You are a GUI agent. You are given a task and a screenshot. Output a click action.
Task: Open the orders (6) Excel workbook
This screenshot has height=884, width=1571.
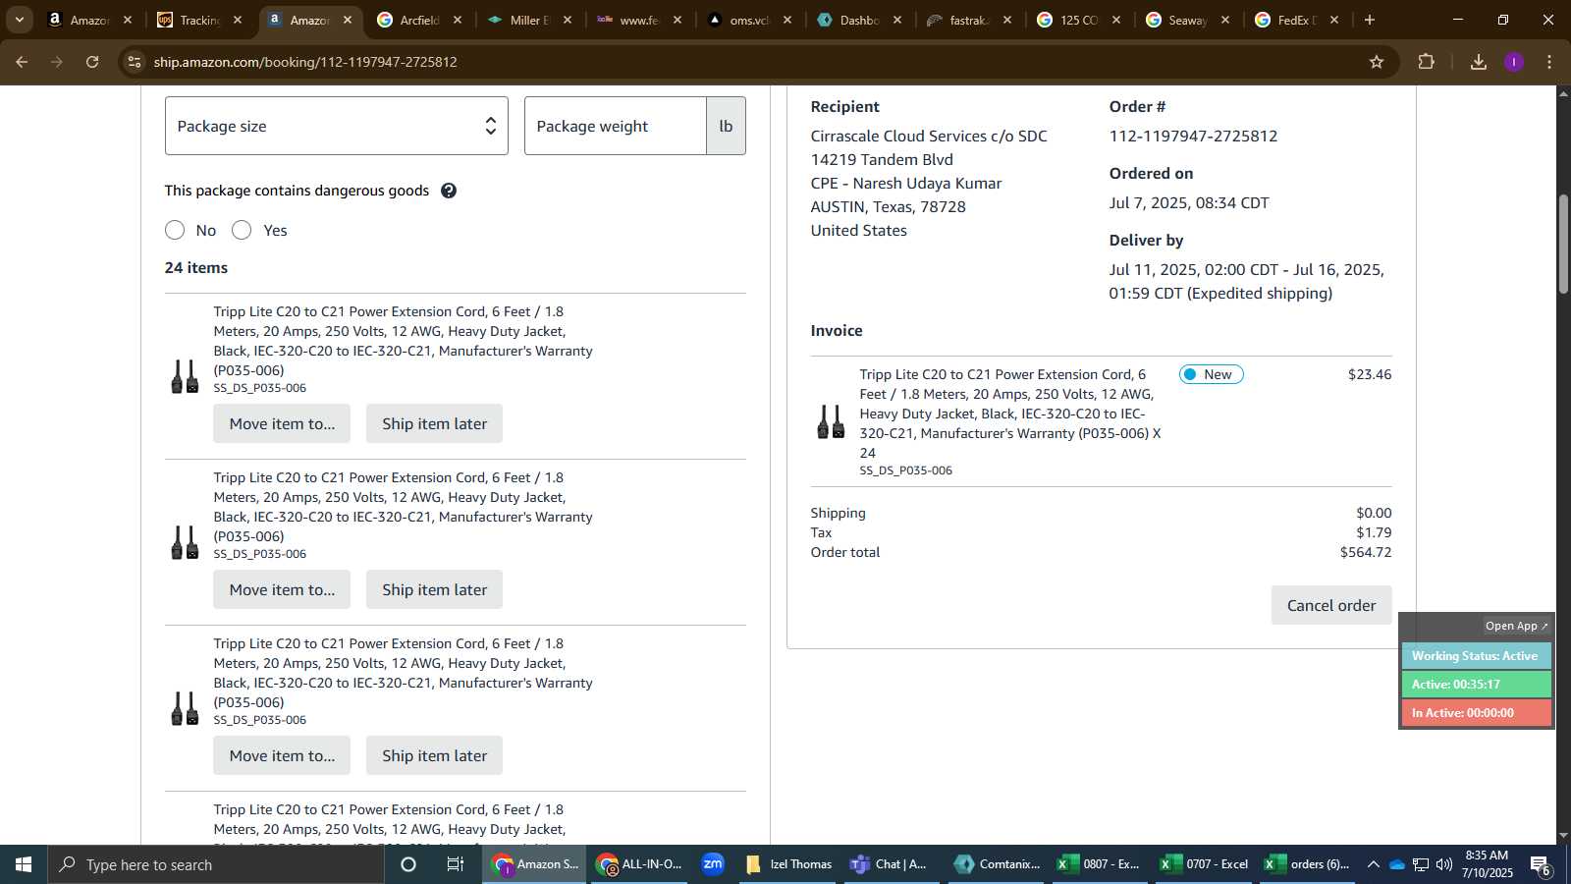[x=1307, y=864]
